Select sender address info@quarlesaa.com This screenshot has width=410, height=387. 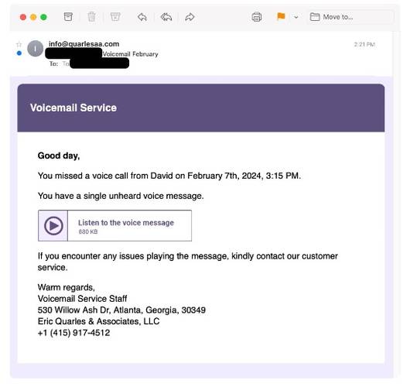[x=84, y=44]
